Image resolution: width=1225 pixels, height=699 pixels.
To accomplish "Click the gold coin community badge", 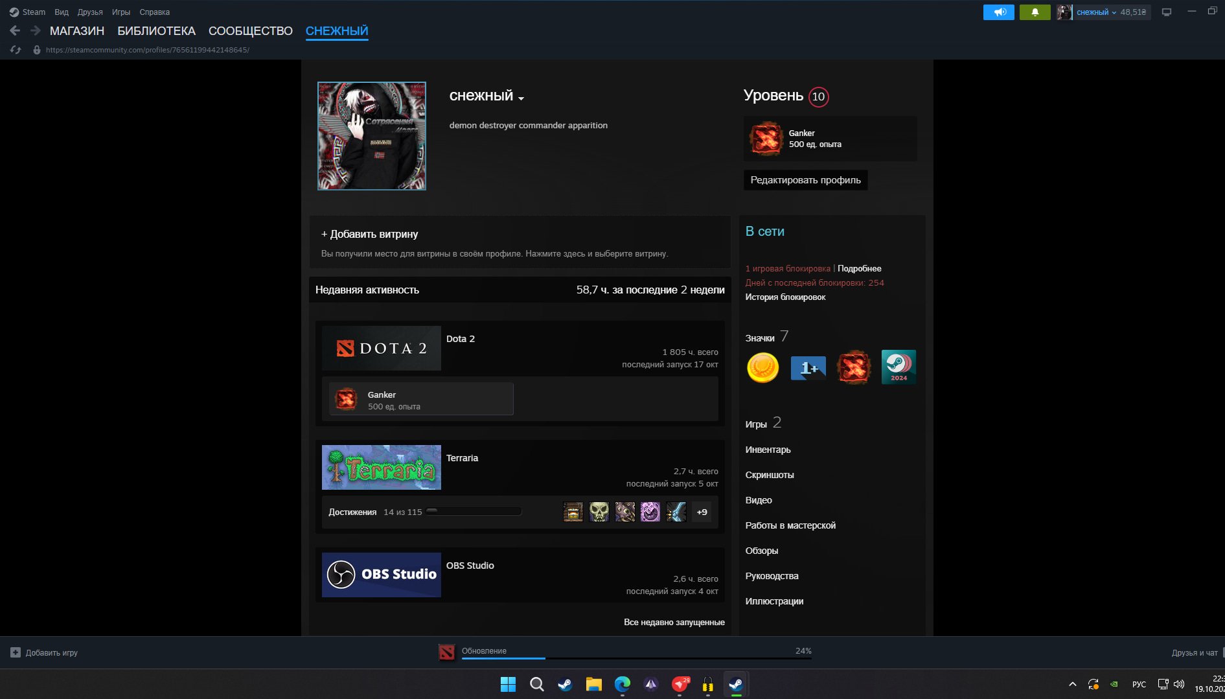I will point(762,367).
